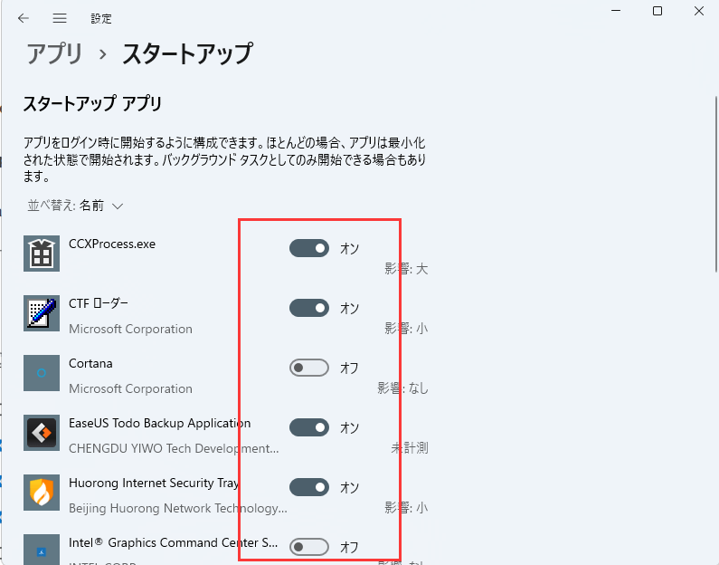Select the CCXProcess.exe name text
719x565 pixels.
point(112,244)
